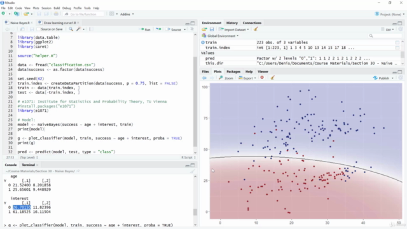Click the Save current document icon in main toolbar
The image size is (407, 229).
pyautogui.click(x=39, y=14)
